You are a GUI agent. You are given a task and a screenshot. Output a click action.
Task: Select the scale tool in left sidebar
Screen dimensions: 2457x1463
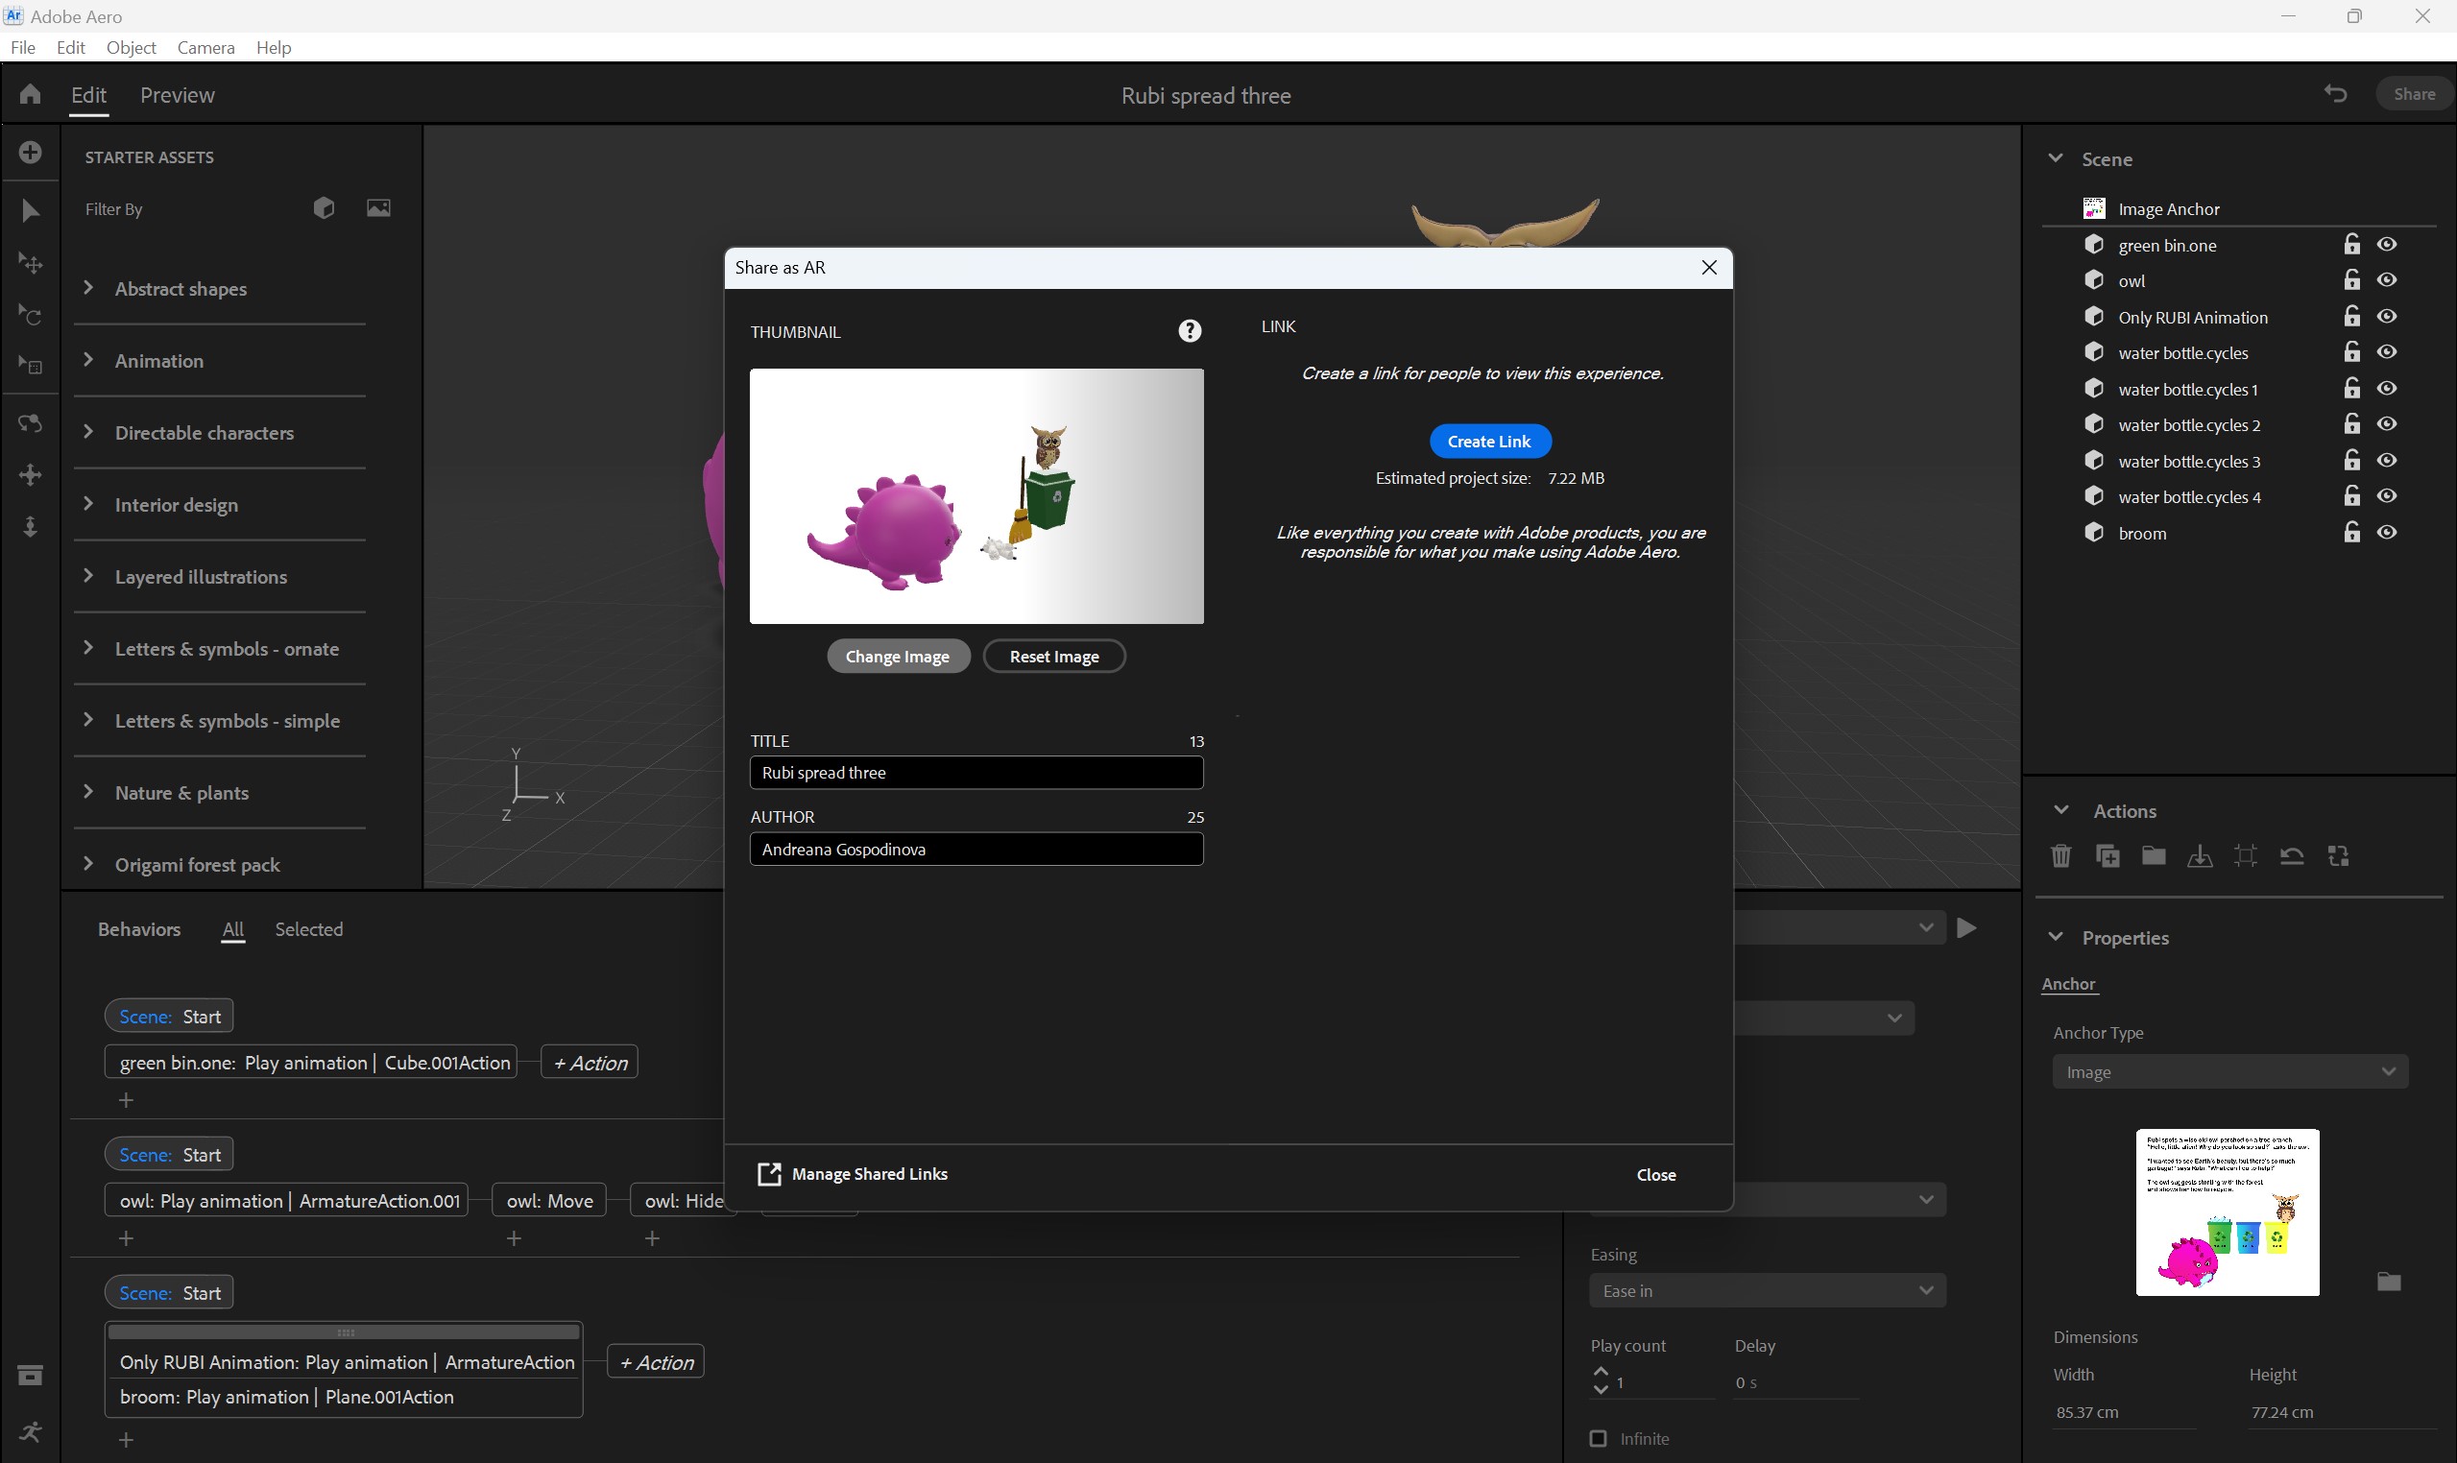click(x=31, y=367)
